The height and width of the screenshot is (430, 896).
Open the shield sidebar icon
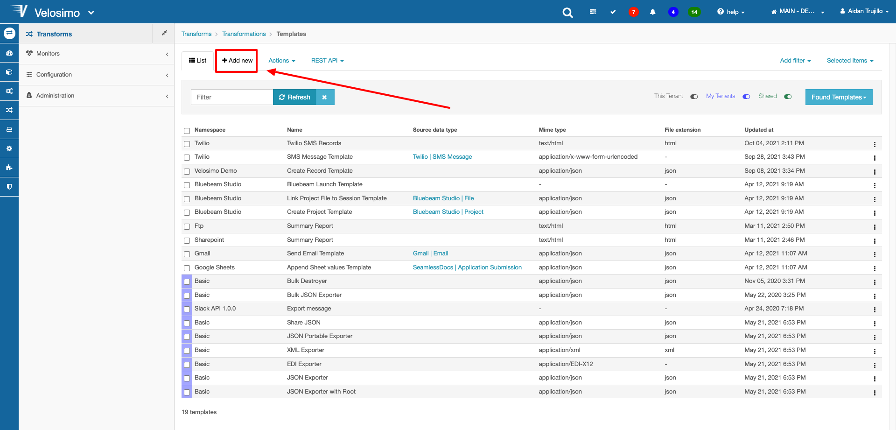[x=9, y=187]
